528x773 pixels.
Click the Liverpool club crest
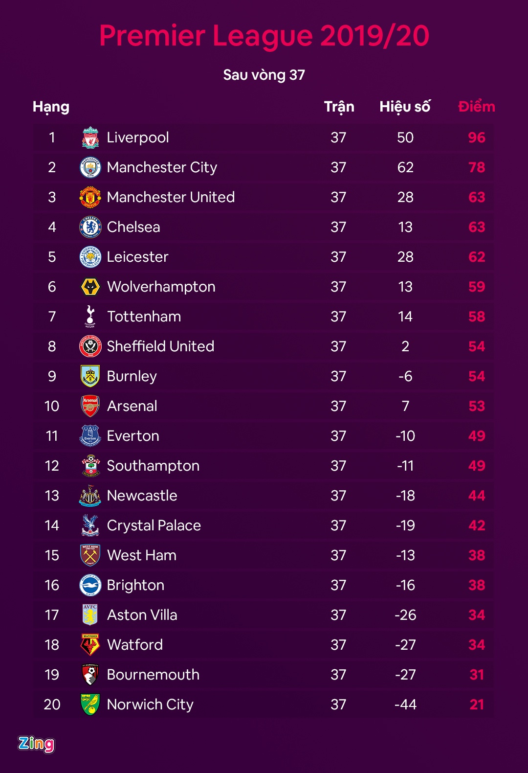90,137
